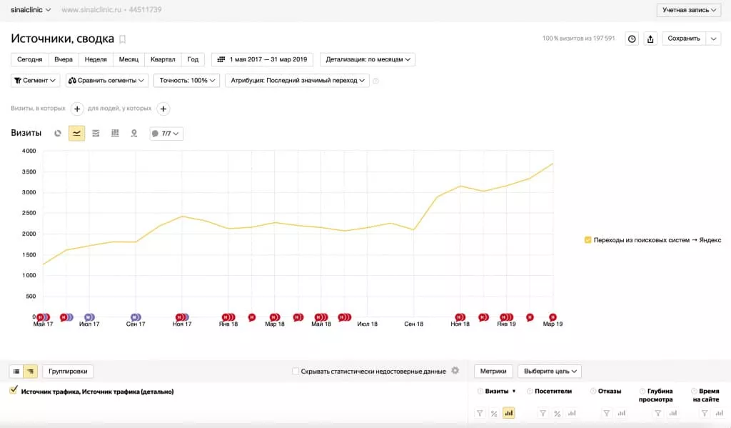The image size is (731, 428).
Task: Select the 'Квартал' period tab
Action: coord(163,59)
